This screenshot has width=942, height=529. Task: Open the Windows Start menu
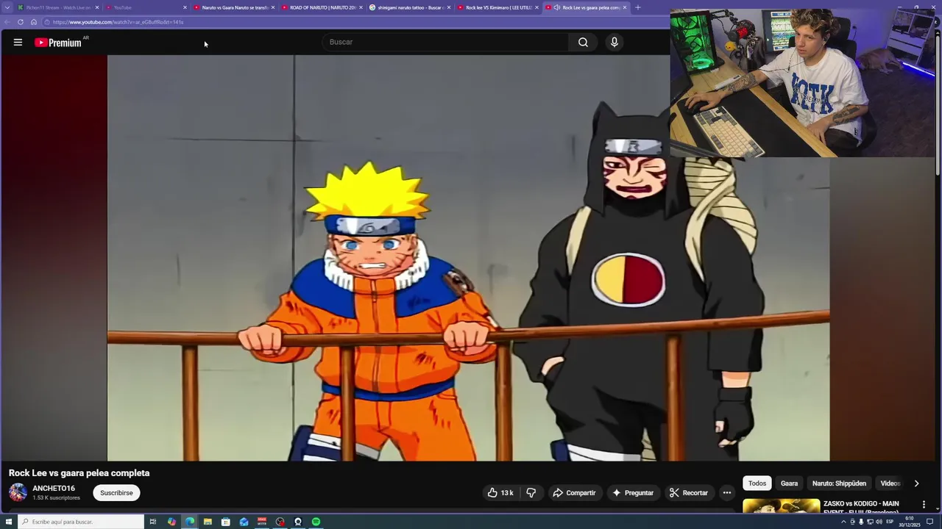tap(9, 522)
